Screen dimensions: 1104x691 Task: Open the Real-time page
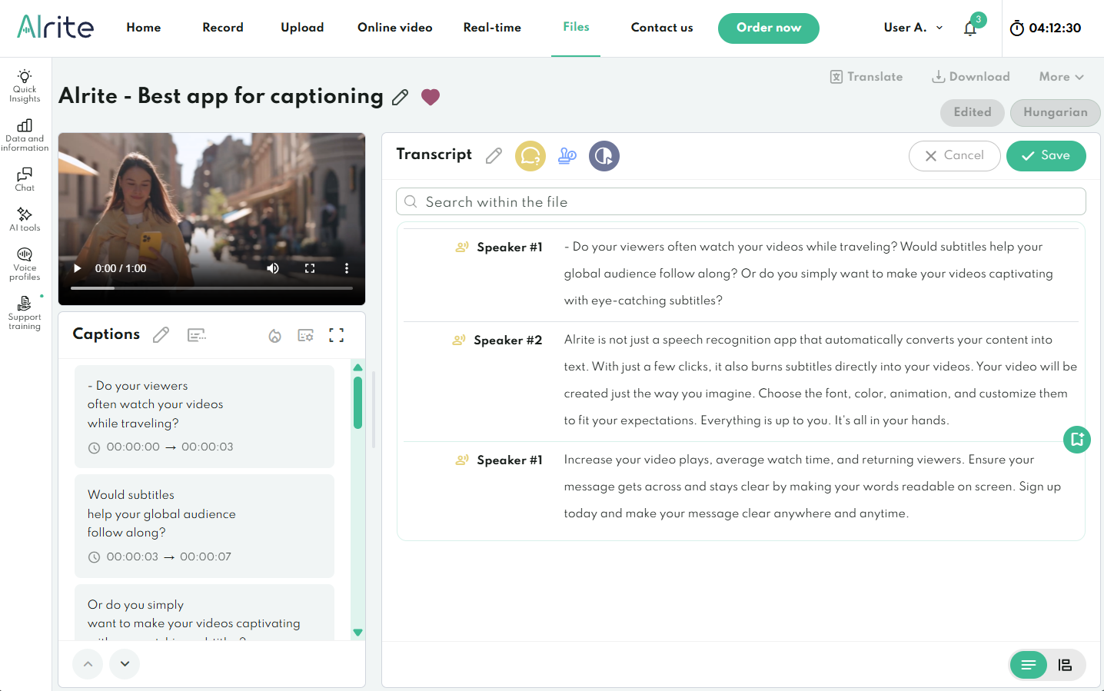(492, 28)
